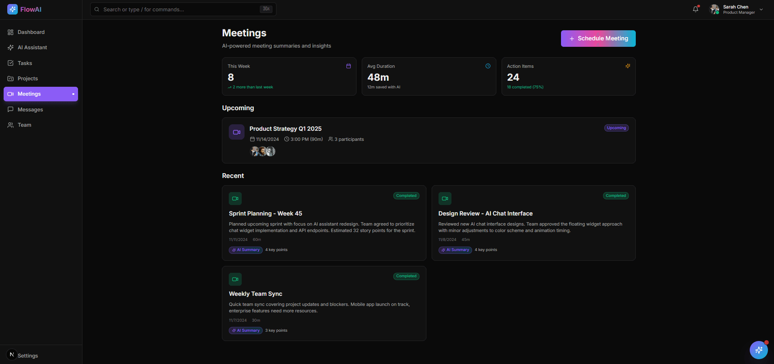Open Settings at the bottom of sidebar

[x=27, y=356]
